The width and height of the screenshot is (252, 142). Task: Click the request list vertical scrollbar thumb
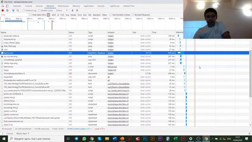(x=250, y=74)
